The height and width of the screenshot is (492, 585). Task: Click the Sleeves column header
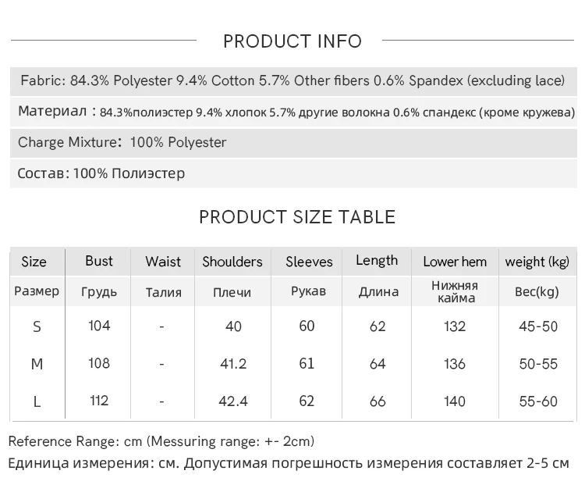(x=309, y=262)
